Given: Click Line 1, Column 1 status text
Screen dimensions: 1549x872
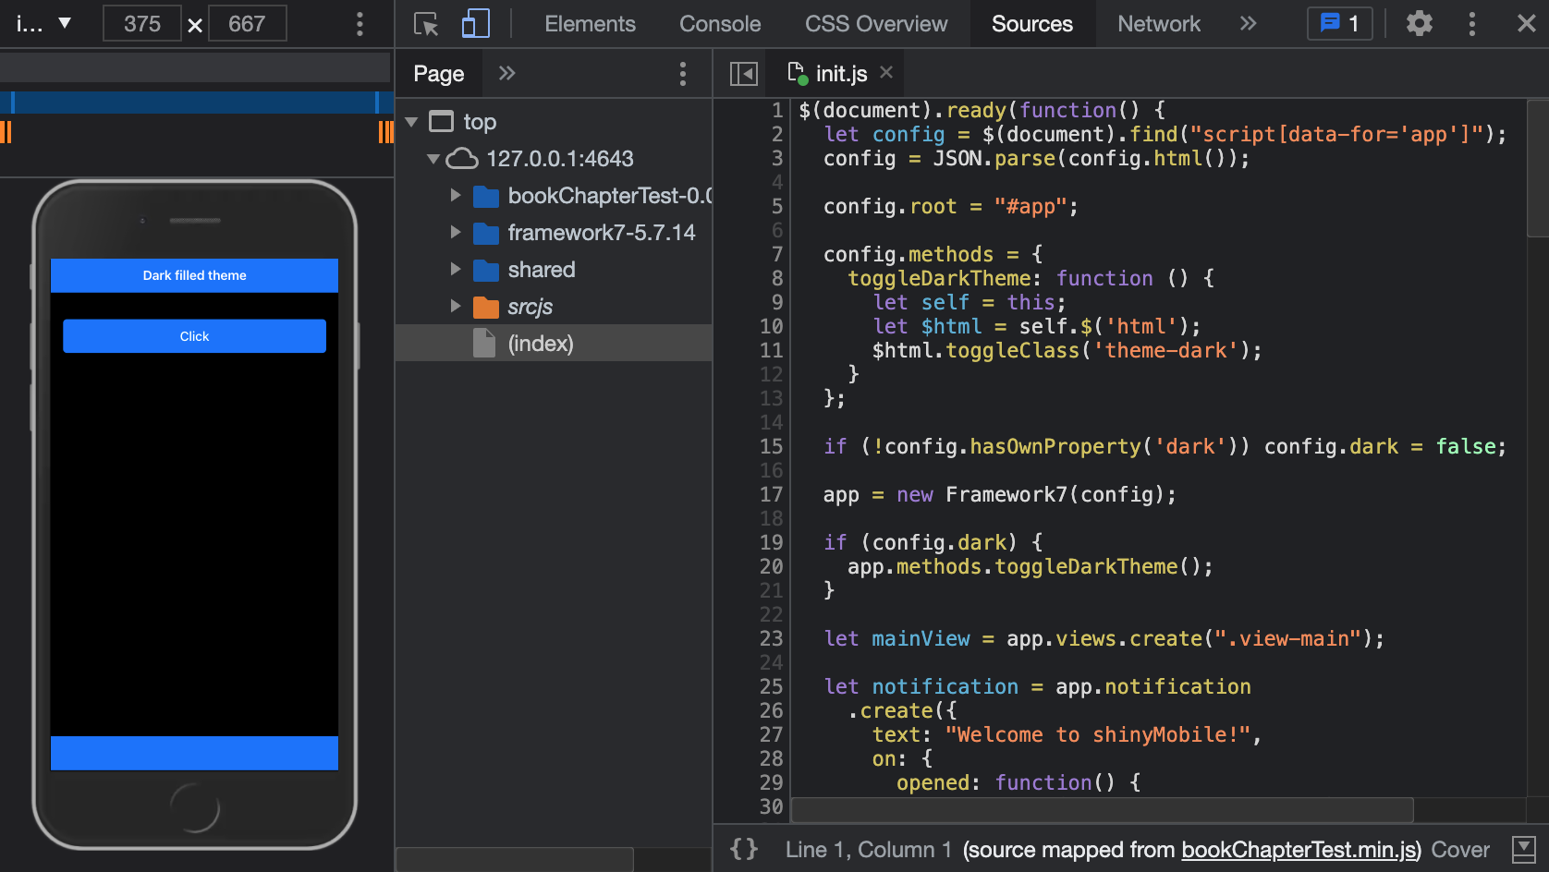Looking at the screenshot, I should coord(868,850).
